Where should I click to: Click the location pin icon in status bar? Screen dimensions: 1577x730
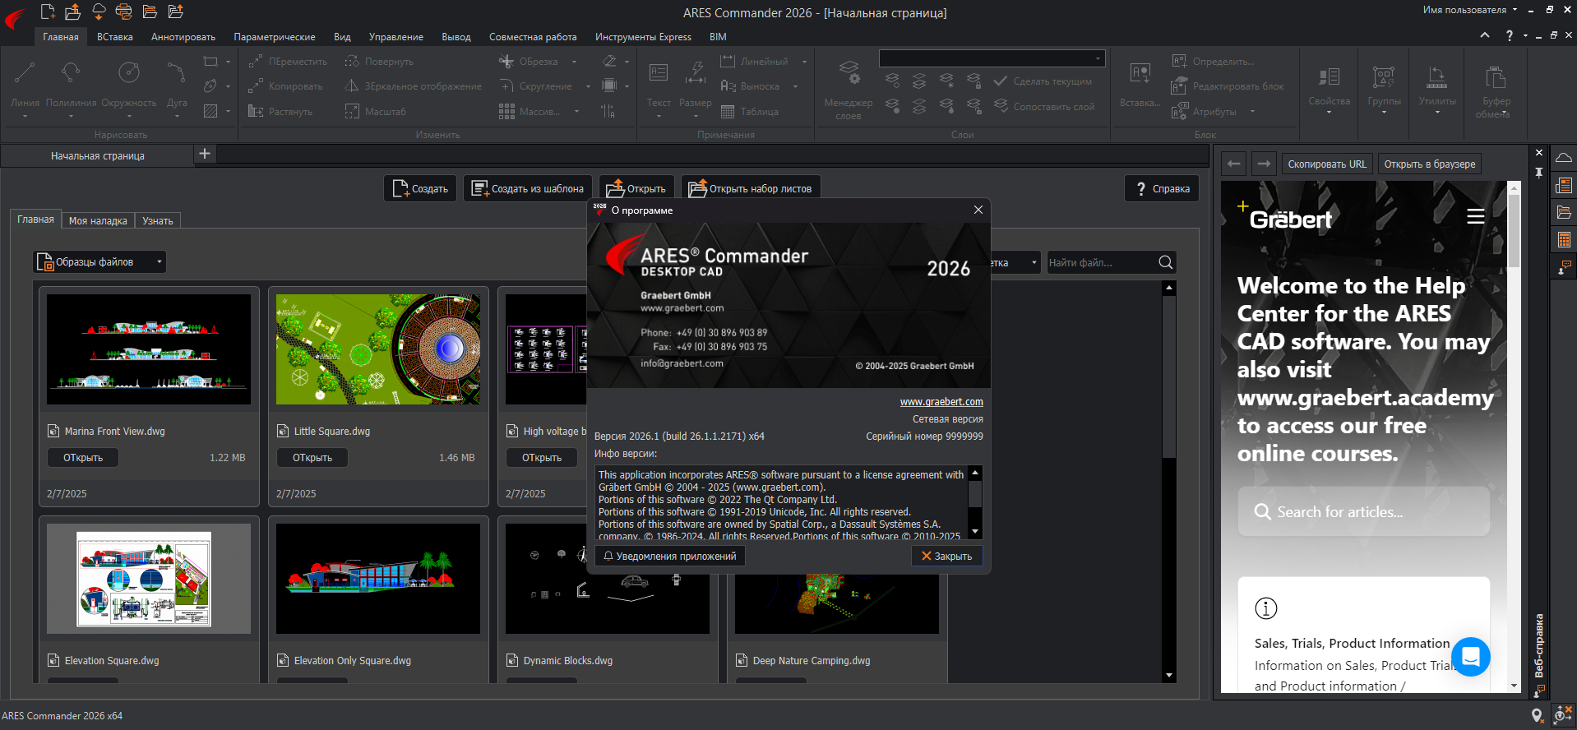coord(1537,715)
